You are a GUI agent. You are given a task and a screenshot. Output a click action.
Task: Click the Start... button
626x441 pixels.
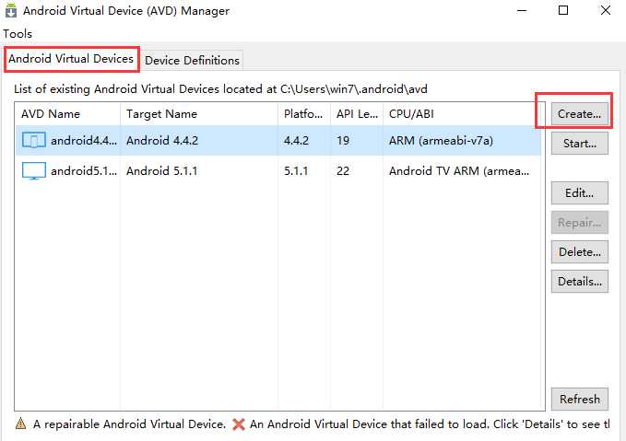click(x=580, y=143)
